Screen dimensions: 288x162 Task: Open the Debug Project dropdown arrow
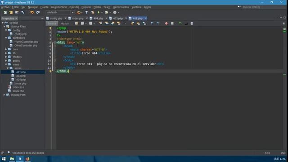coord(110,12)
